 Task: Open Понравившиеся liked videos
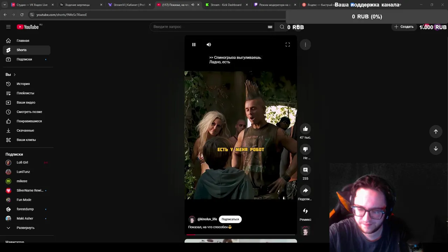click(x=27, y=121)
